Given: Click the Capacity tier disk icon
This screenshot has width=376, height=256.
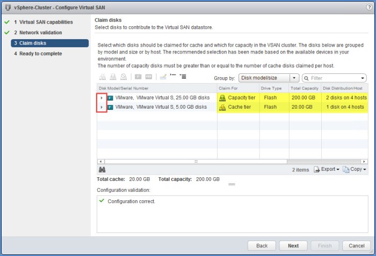Looking at the screenshot, I should click(222, 98).
